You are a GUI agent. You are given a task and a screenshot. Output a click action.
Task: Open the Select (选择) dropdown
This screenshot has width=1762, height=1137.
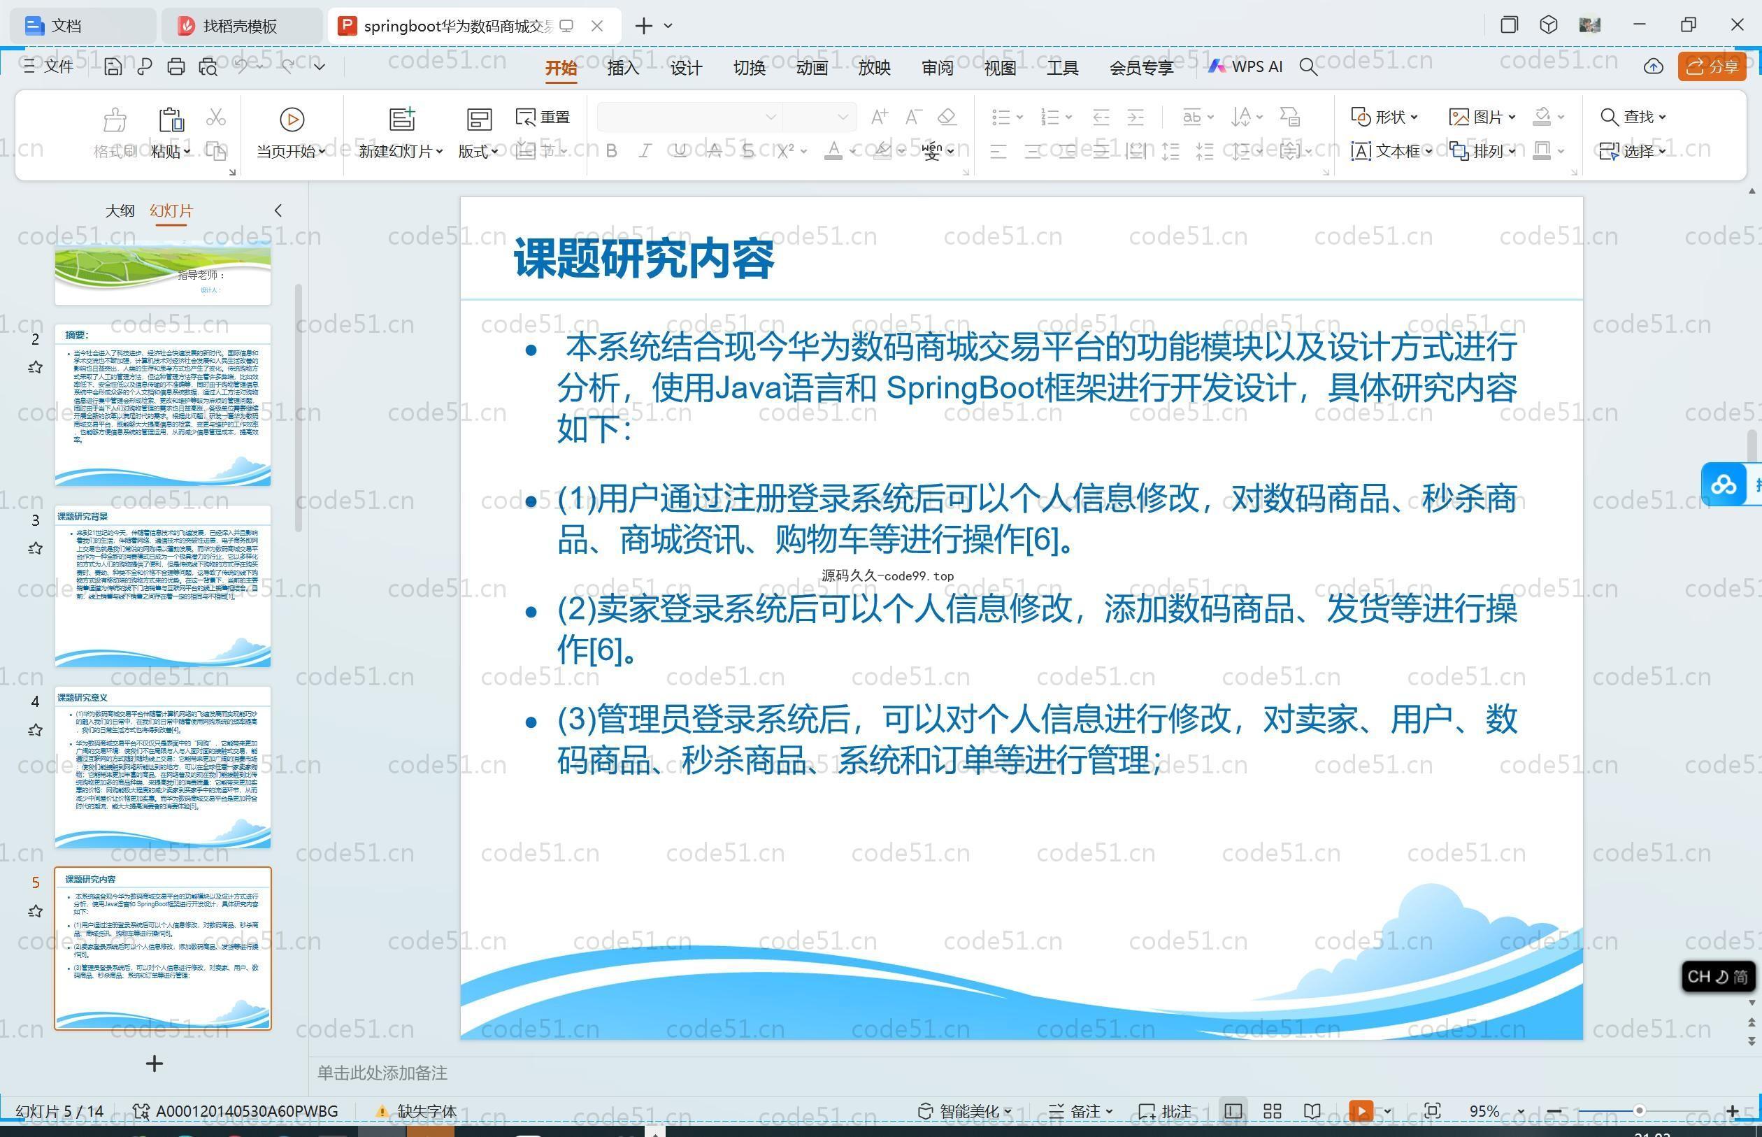[1633, 150]
